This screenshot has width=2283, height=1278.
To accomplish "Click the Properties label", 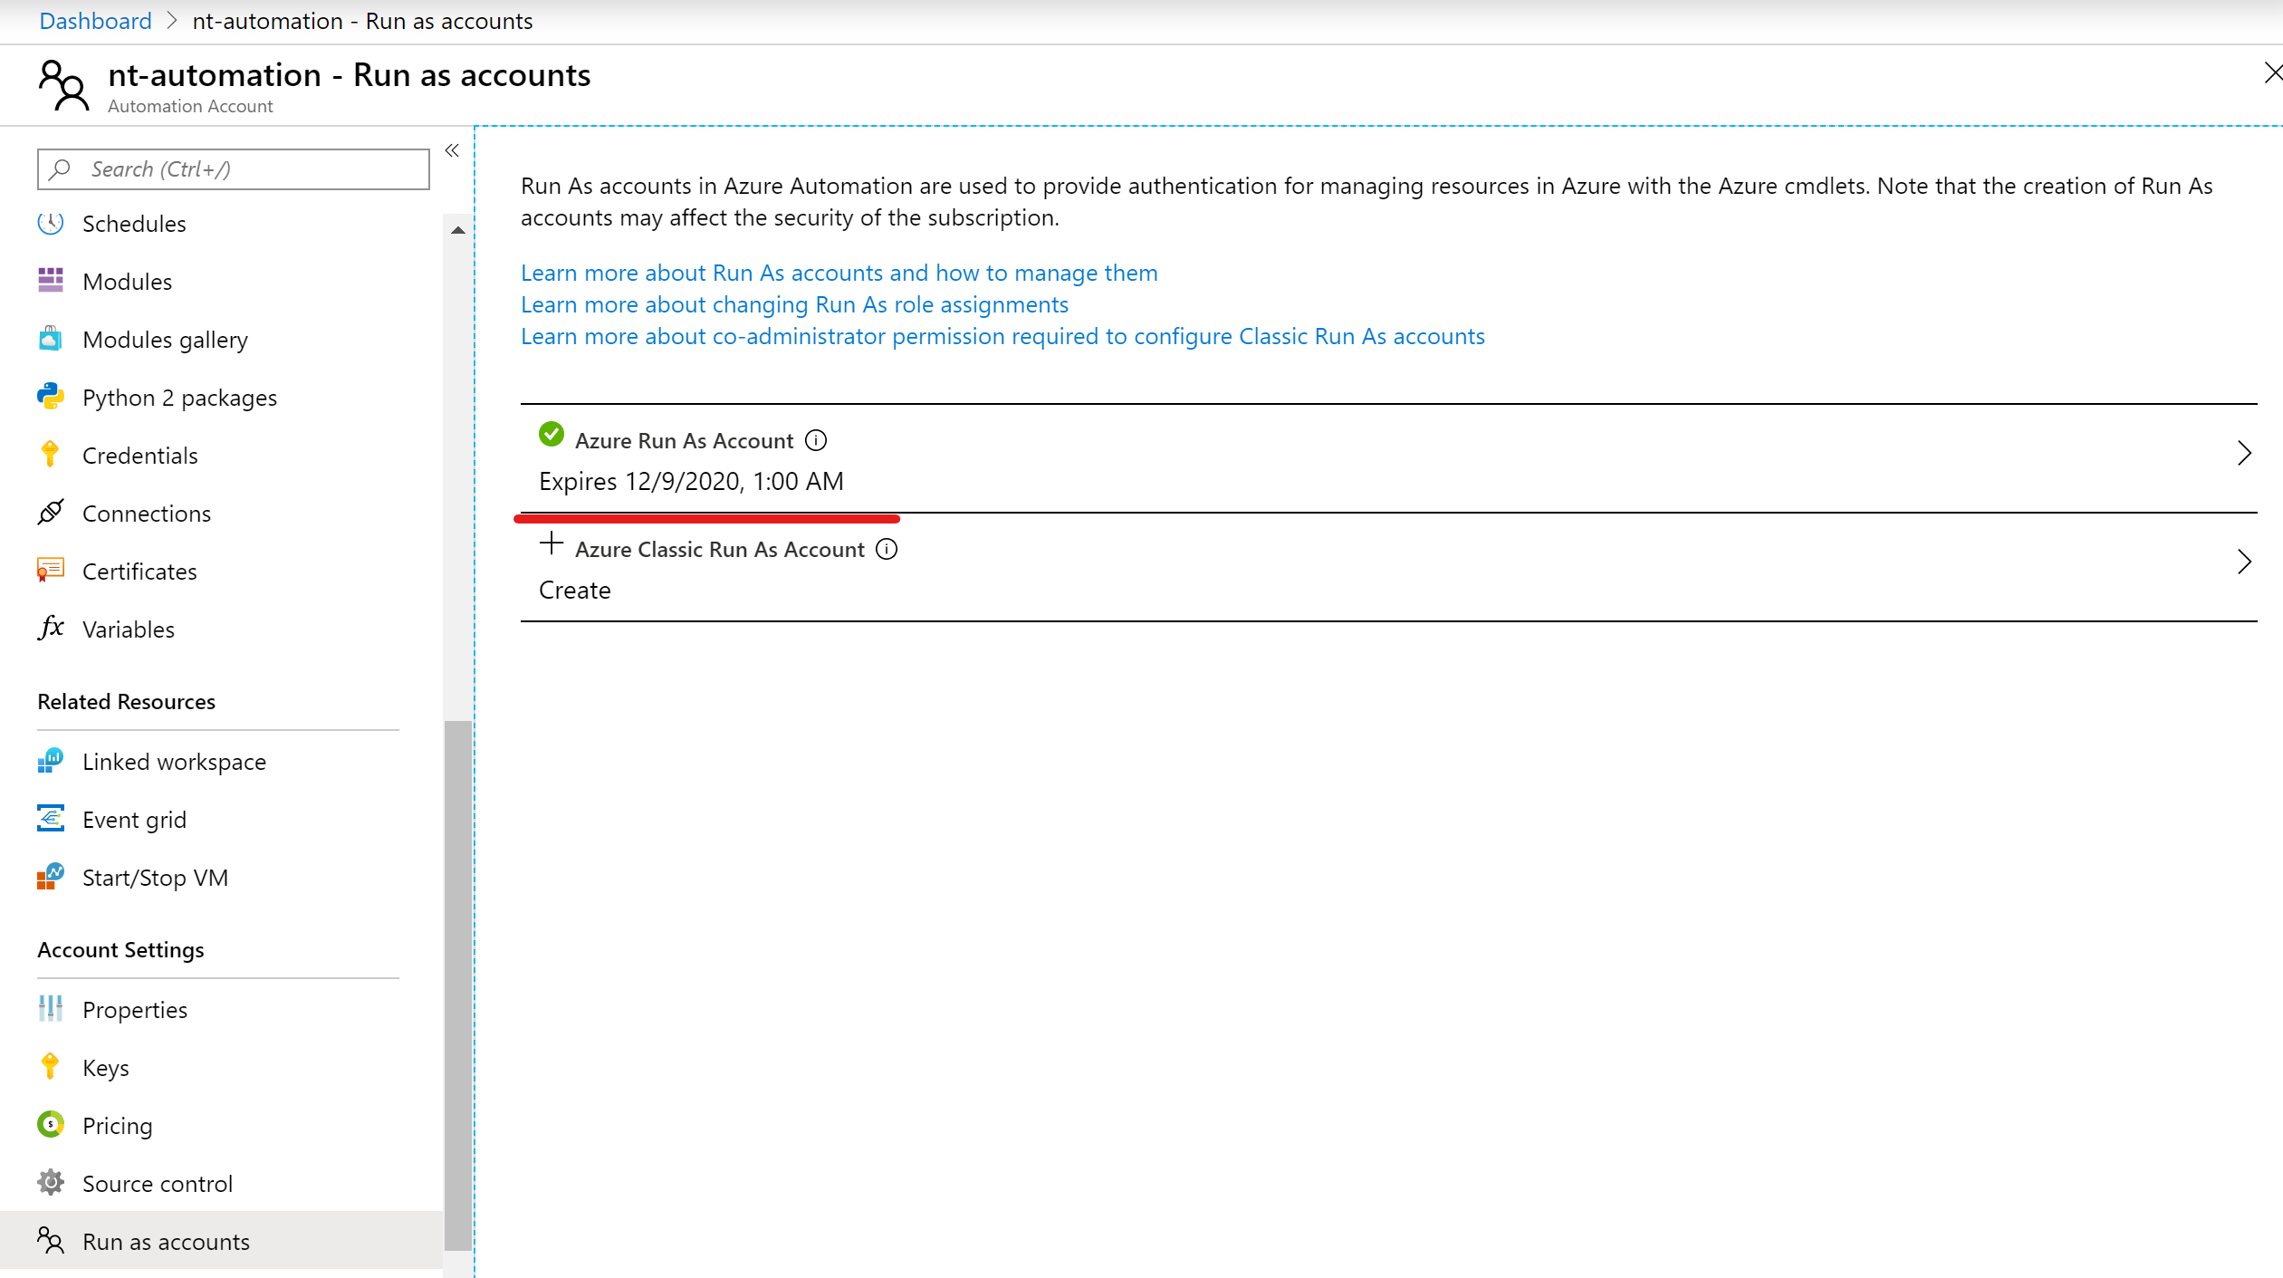I will pos(135,1010).
